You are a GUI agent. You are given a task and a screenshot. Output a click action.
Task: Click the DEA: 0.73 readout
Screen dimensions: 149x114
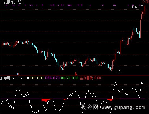tap(52, 78)
